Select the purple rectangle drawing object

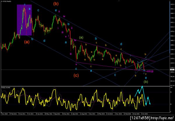pyautogui.click(x=24, y=20)
